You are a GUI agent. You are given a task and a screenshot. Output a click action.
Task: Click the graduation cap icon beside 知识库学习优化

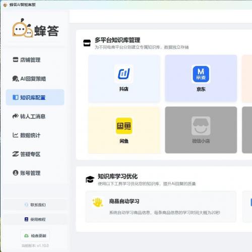pos(90,179)
